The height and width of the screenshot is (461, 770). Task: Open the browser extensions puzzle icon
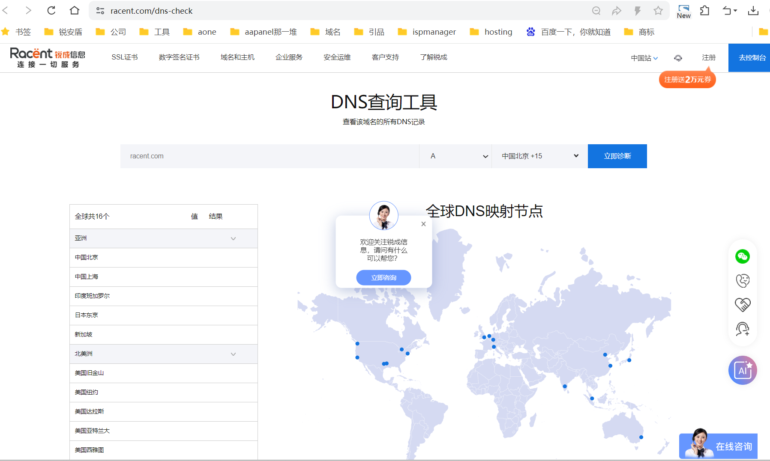coord(704,11)
